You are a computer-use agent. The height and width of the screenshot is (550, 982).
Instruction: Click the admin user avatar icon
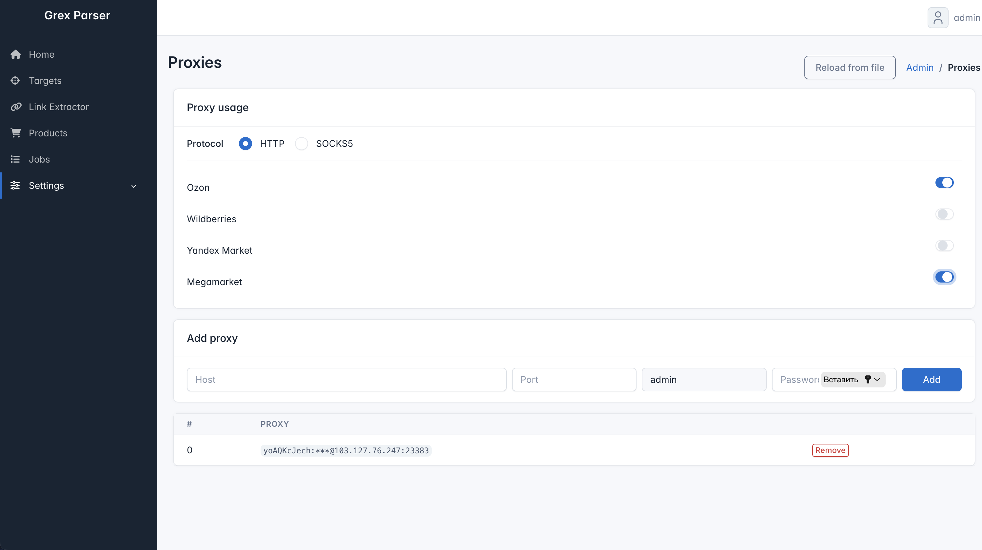[938, 17]
